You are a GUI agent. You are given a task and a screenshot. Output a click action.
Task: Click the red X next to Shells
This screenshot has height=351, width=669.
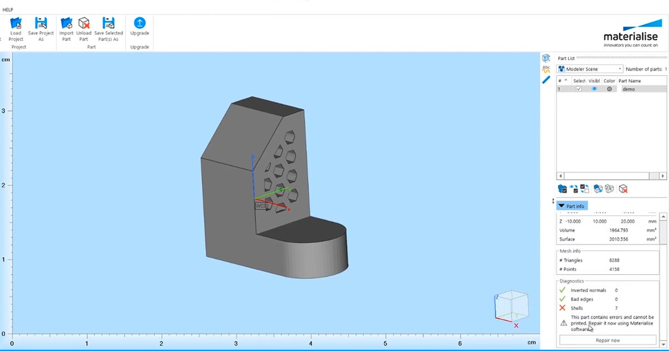[563, 308]
